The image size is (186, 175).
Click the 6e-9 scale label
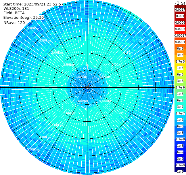[180, 152]
